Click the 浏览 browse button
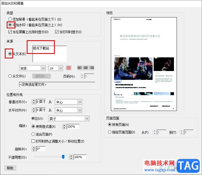Screen dimensions: 202x175 [41, 76]
